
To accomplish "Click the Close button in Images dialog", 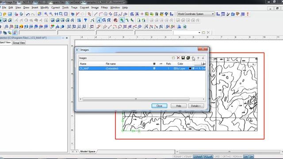I will pos(159,106).
